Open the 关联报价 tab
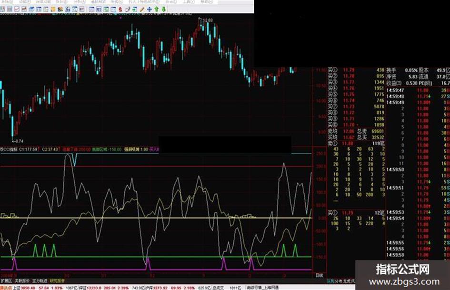The image size is (450, 290). (22, 280)
